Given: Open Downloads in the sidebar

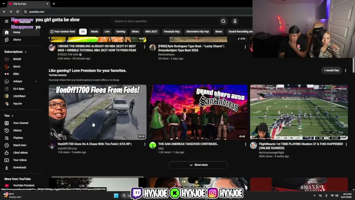Looking at the screenshot, I should 21,167.
